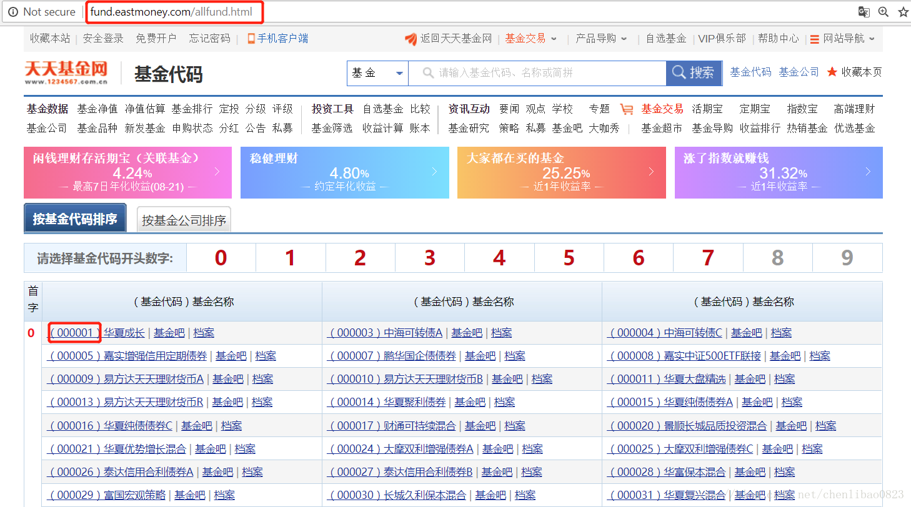Select fund code starting digit 5

click(x=569, y=258)
